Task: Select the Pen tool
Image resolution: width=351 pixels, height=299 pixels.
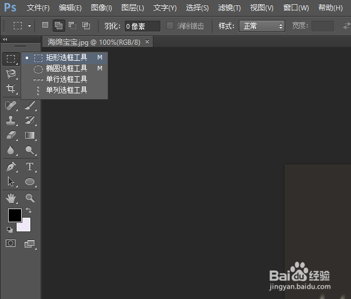Action: (x=11, y=167)
